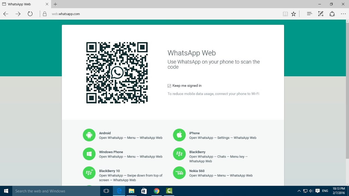
Task: Click the iPhone Apple logo icon
Action: 179,135
